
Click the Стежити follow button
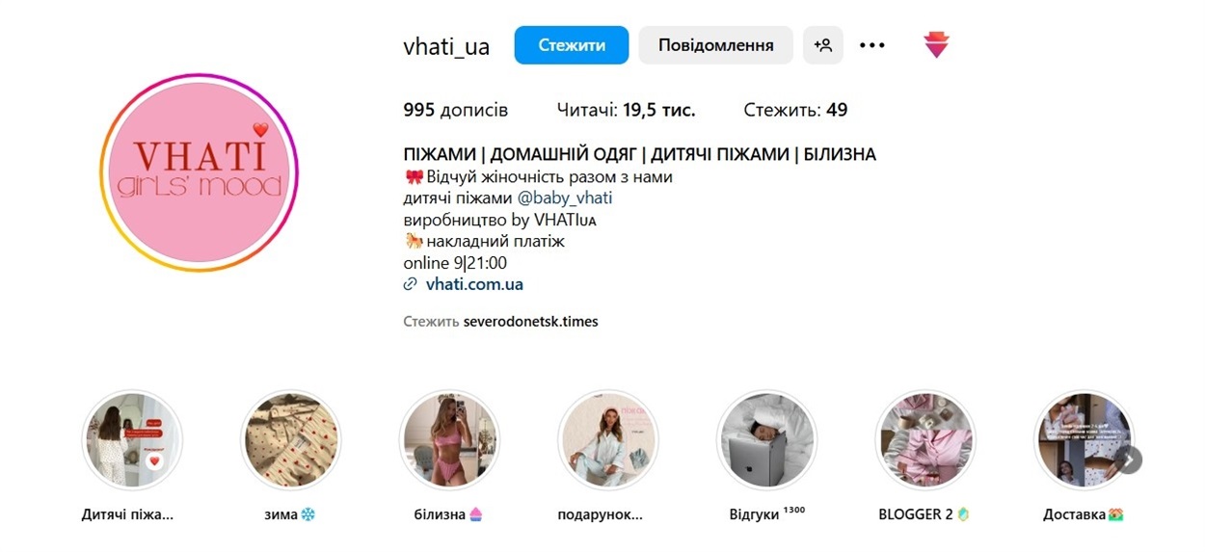(572, 45)
